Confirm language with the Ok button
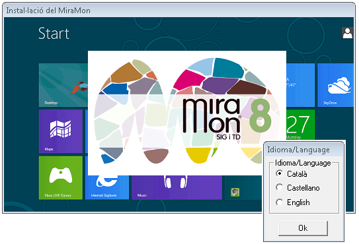This screenshot has height=244, width=359. [303, 228]
